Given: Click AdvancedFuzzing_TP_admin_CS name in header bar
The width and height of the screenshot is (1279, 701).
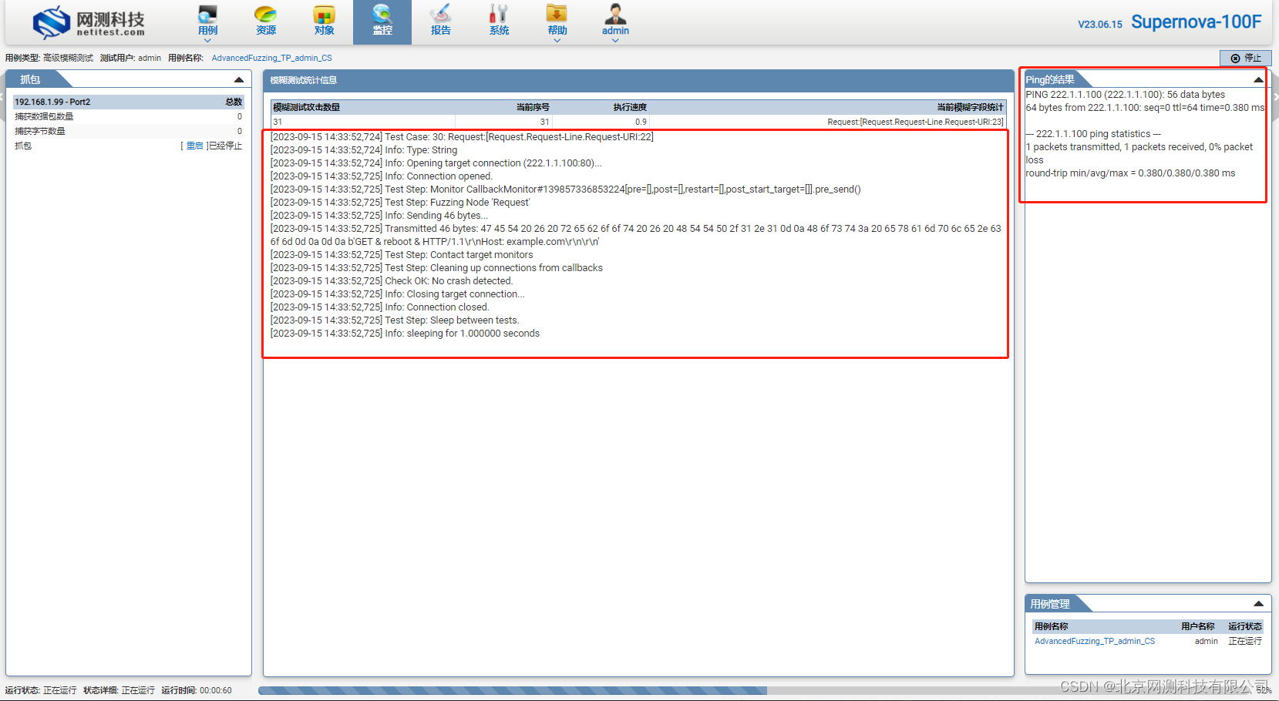Looking at the screenshot, I should point(271,58).
